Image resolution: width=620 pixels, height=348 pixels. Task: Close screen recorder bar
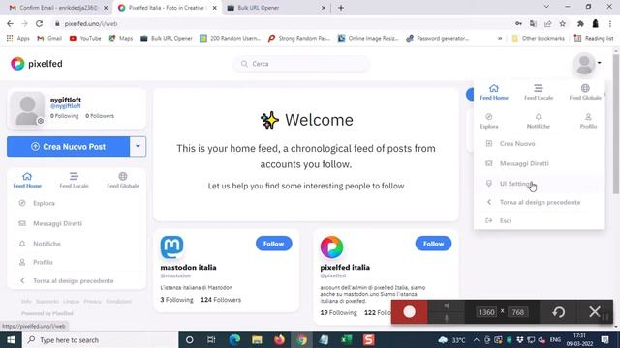point(595,312)
